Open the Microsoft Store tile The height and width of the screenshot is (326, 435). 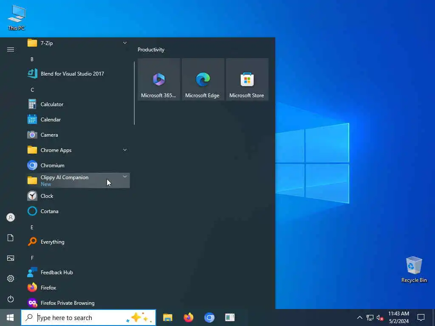[x=247, y=79]
